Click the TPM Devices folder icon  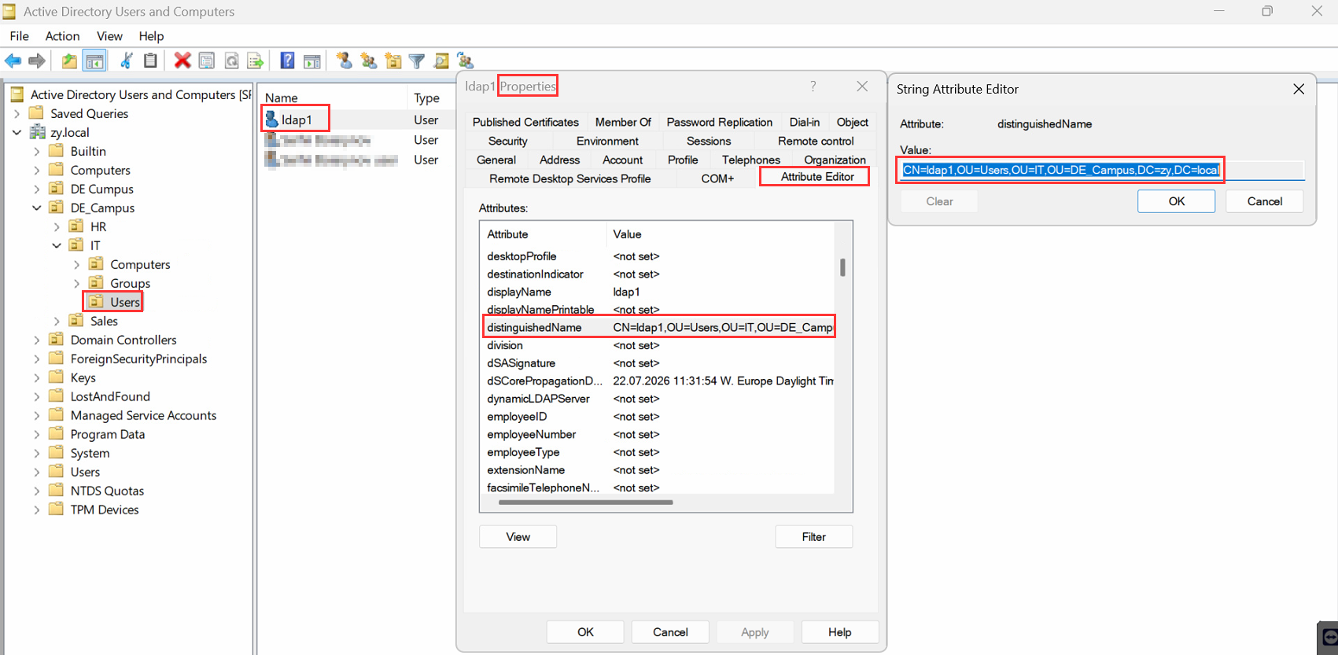(x=57, y=510)
